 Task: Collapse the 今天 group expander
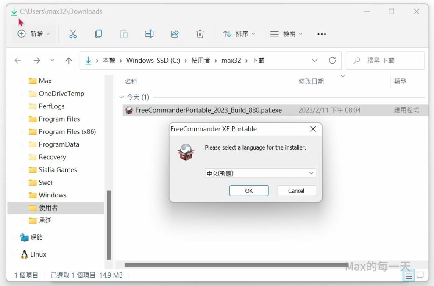pos(122,97)
